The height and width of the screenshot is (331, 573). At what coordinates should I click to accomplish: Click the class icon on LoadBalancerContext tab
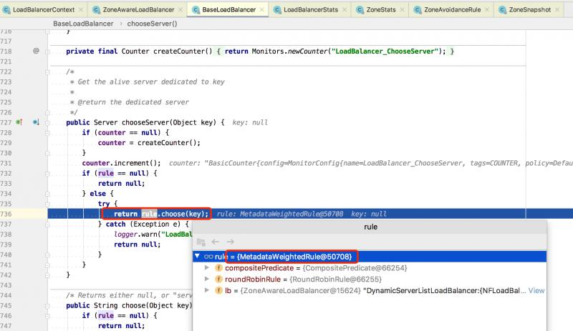pyautogui.click(x=6, y=10)
